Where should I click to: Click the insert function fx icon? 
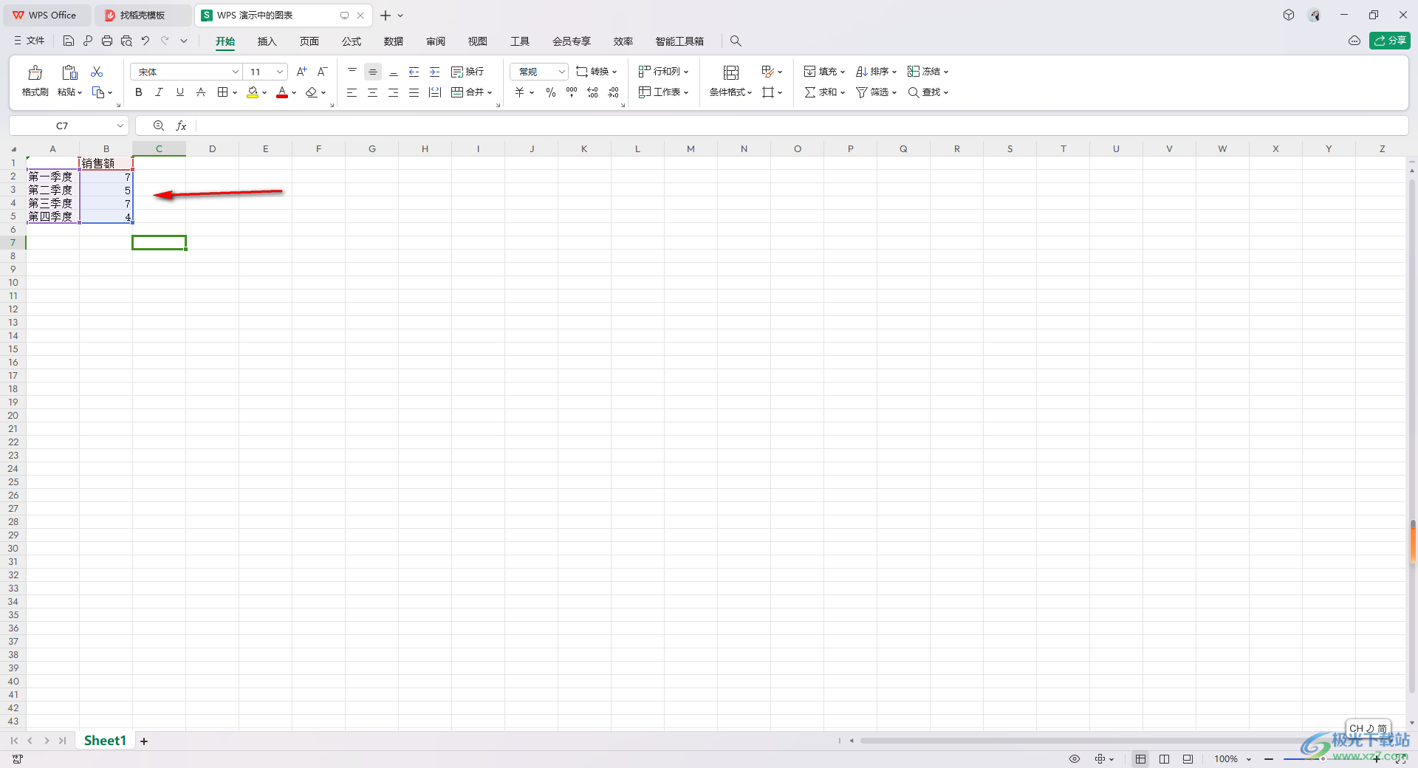tap(181, 126)
